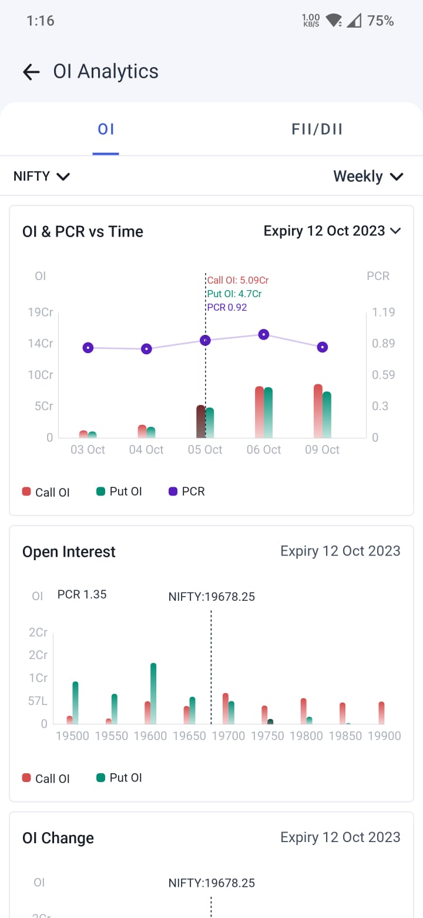Toggle Call OI legend in OI & PCR chart
The height and width of the screenshot is (918, 423).
46,492
